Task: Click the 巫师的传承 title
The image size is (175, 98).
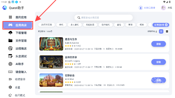Action: tap(71, 57)
